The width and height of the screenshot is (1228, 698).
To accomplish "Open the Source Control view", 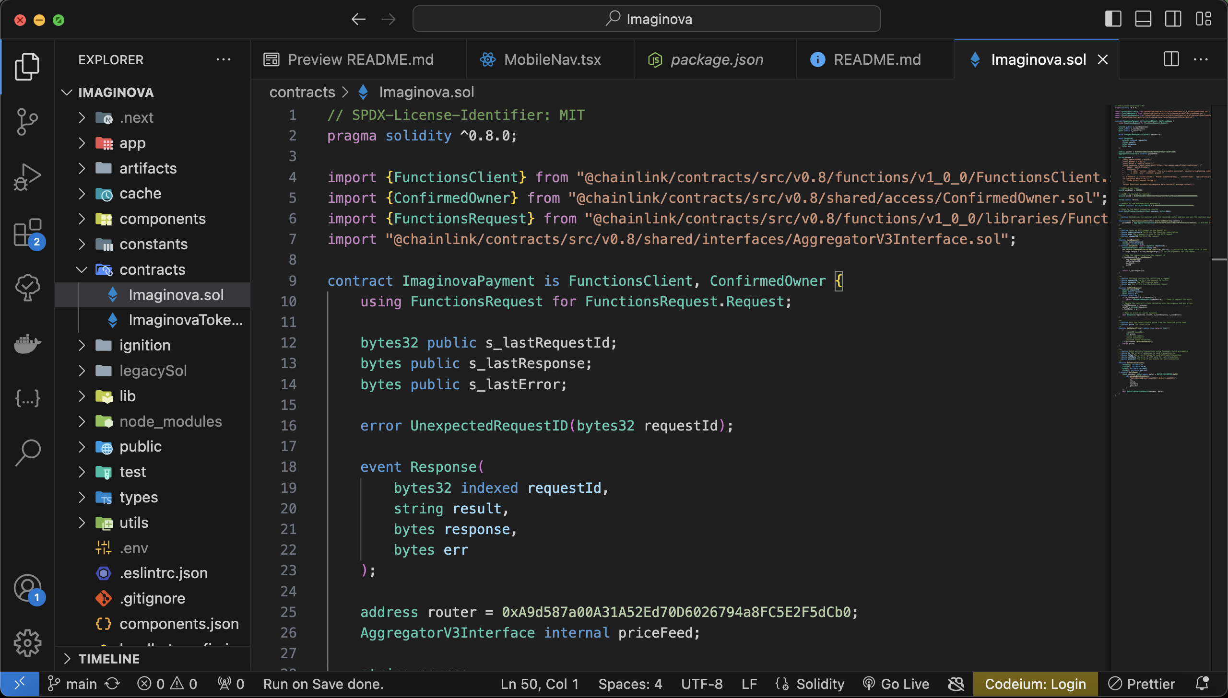I will click(x=27, y=121).
